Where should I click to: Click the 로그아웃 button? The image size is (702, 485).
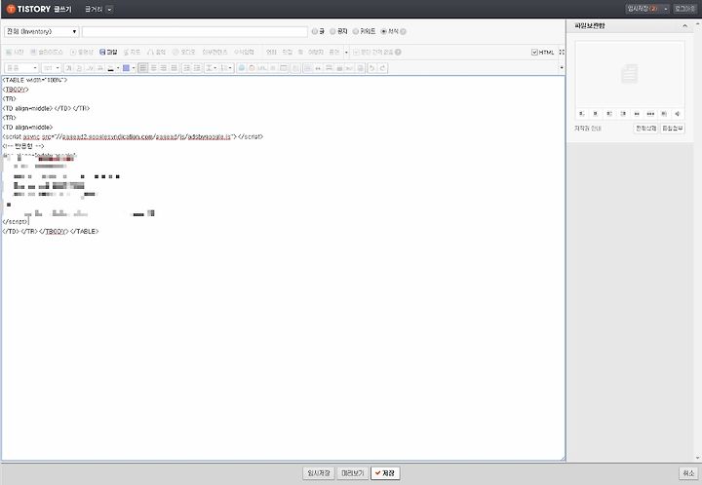(685, 9)
